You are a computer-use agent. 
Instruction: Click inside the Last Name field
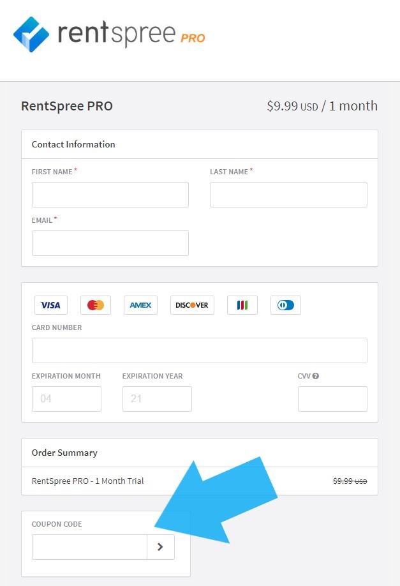coord(288,195)
